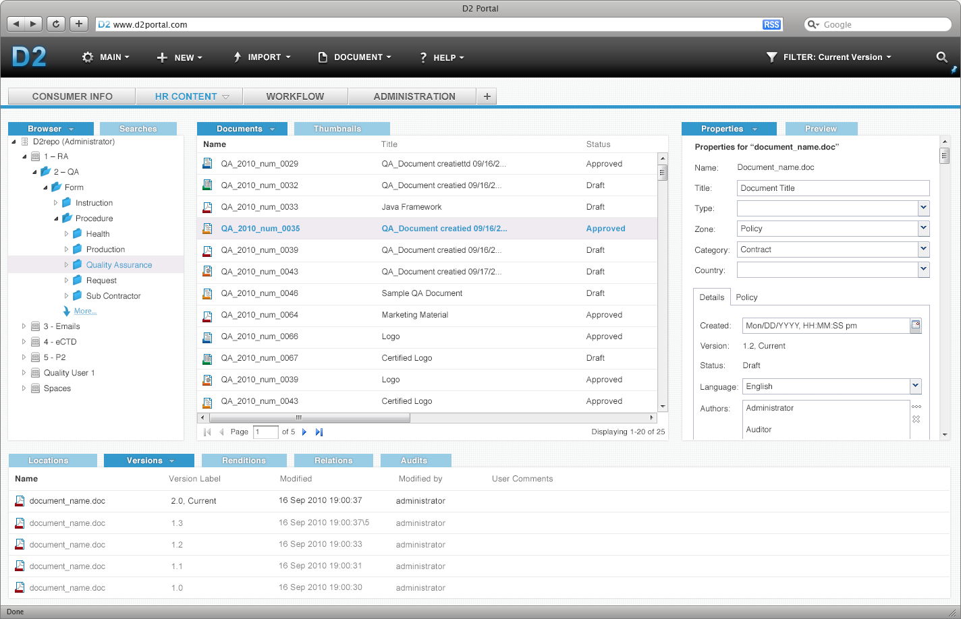Click file icon of QA_2010_num_0046
Screen dimensions: 961x619
208,293
